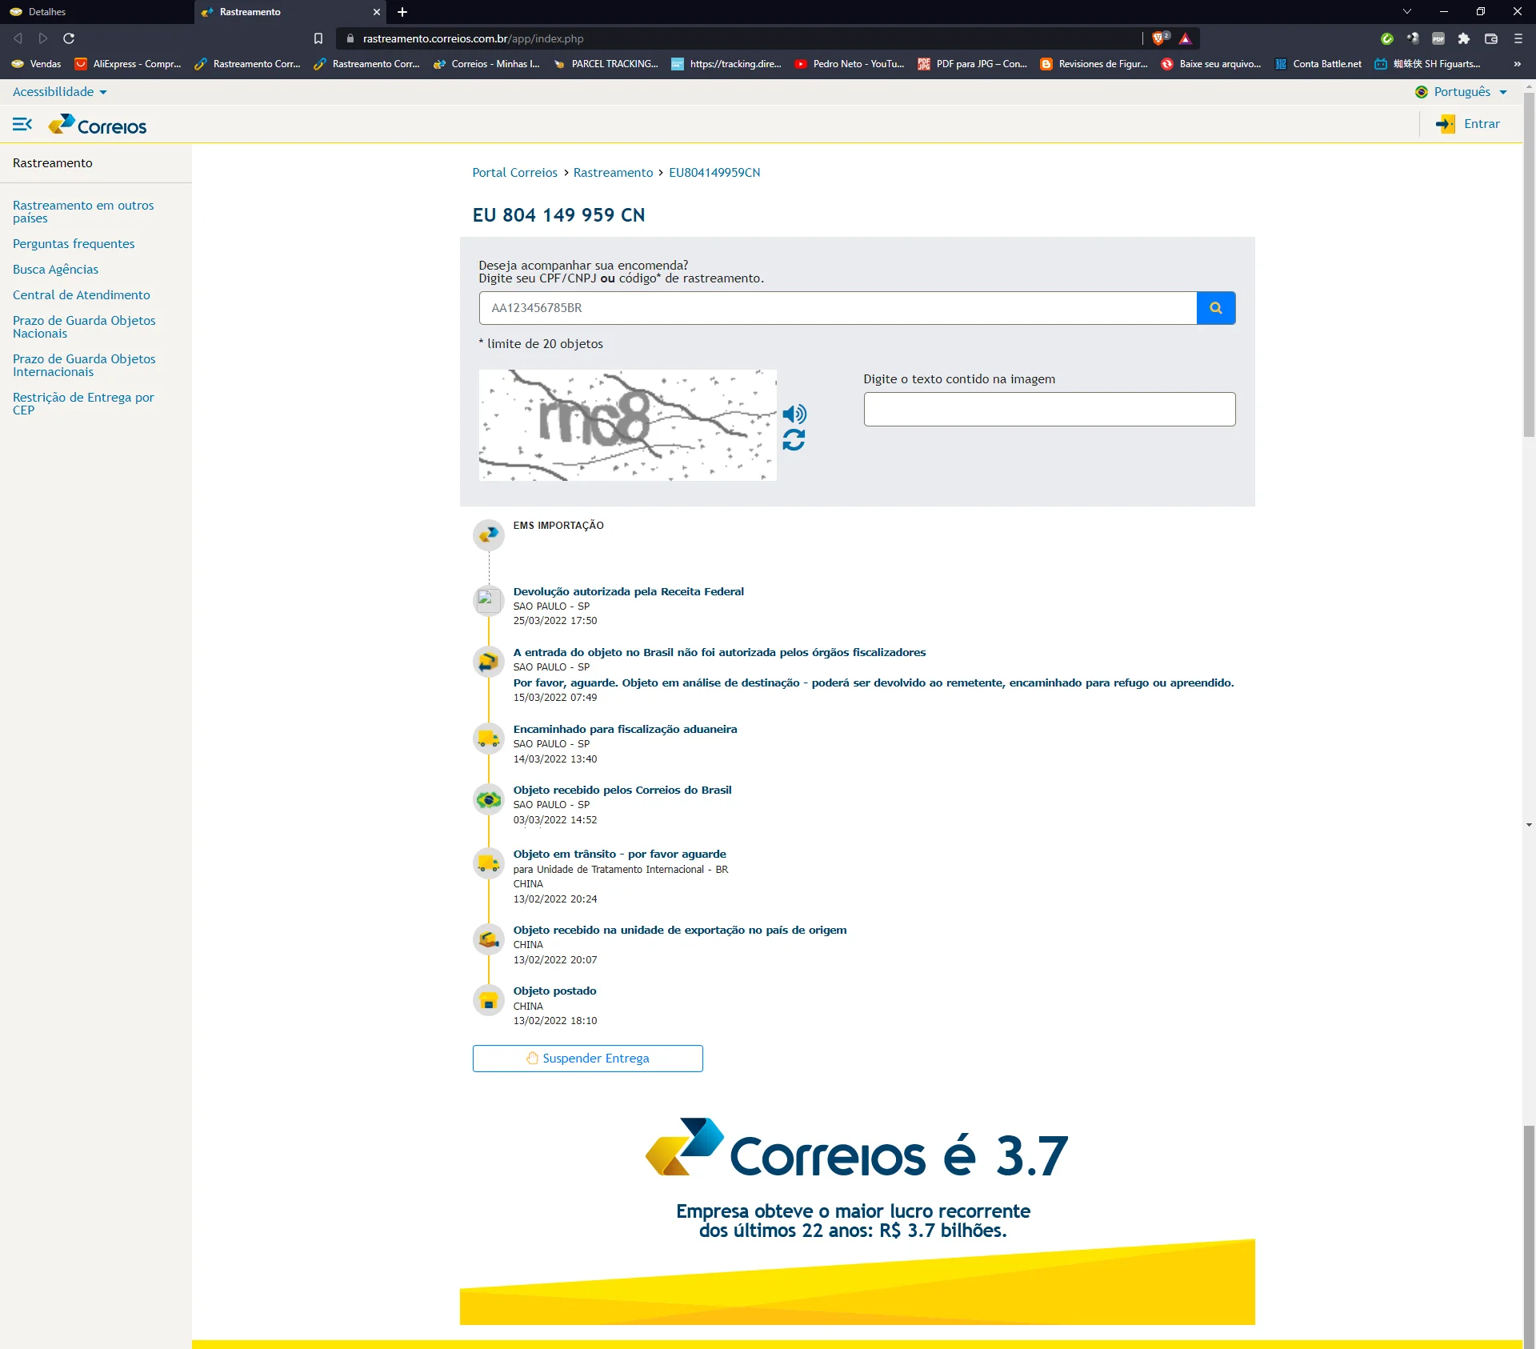Play the captcha audio speaker icon

pos(794,414)
